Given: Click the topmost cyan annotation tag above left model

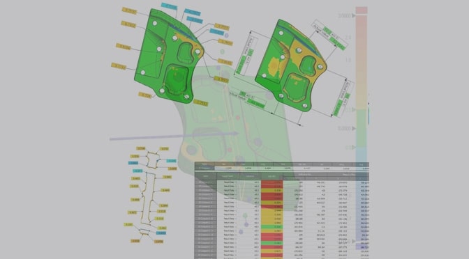Looking at the screenshot, I should coord(170,6).
